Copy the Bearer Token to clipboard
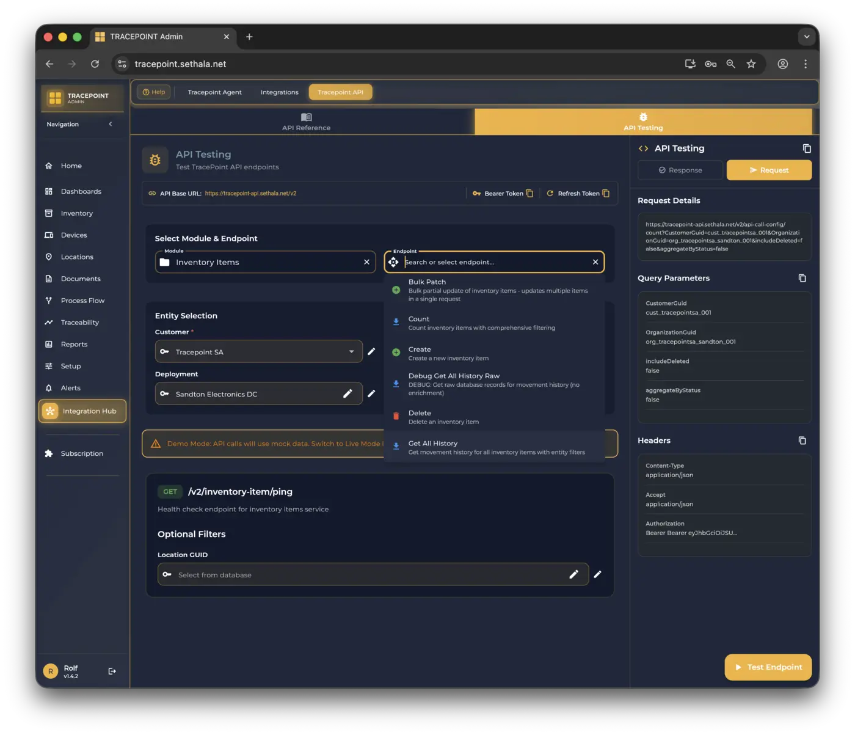 [529, 194]
